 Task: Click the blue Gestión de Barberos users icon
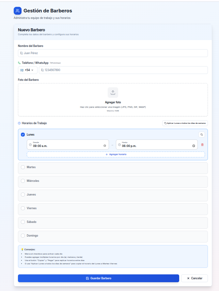18,11
